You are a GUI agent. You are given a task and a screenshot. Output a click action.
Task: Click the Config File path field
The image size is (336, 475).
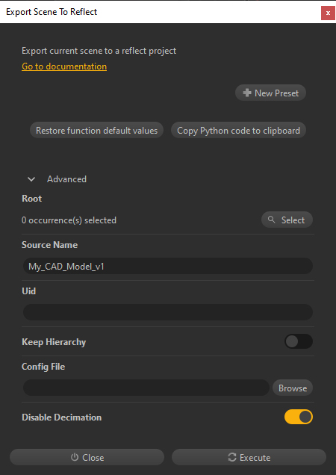[x=146, y=388]
